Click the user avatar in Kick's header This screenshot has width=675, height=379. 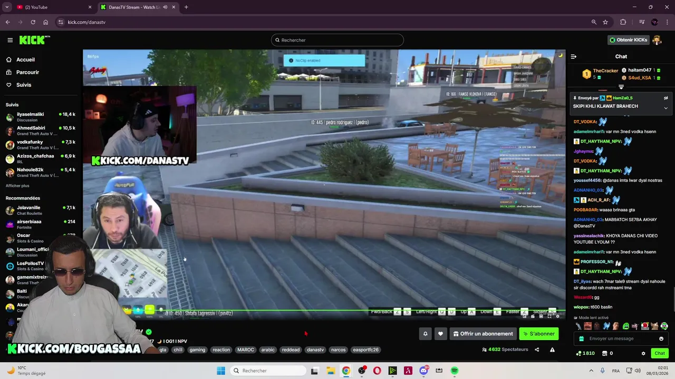(657, 40)
